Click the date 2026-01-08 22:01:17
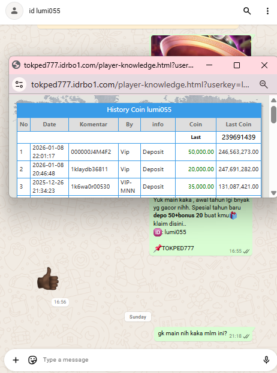 [48, 151]
